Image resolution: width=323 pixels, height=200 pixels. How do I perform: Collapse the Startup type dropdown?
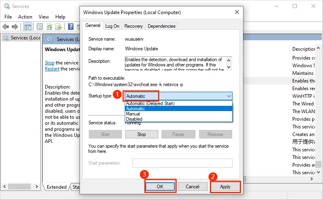coord(229,96)
